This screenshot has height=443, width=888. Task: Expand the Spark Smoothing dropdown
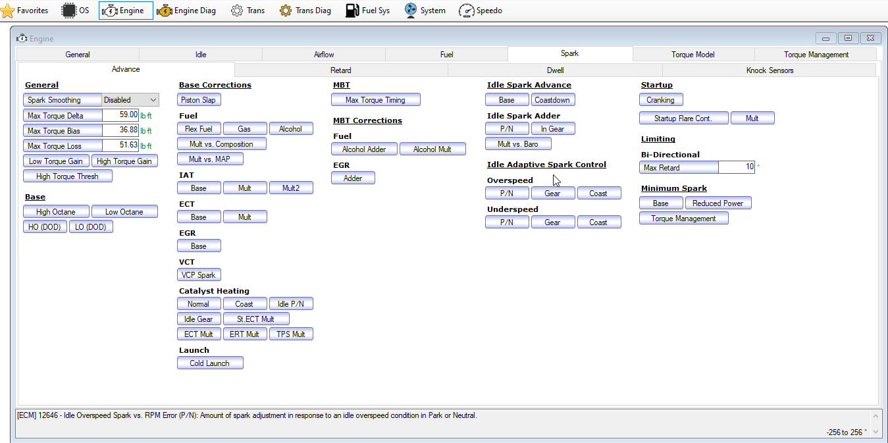[x=153, y=100]
